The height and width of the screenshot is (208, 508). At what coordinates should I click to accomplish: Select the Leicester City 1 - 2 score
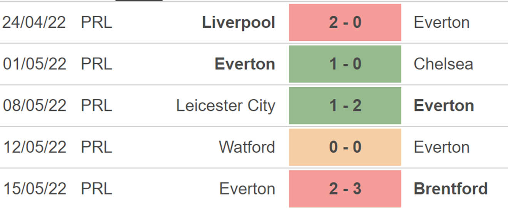click(x=345, y=105)
